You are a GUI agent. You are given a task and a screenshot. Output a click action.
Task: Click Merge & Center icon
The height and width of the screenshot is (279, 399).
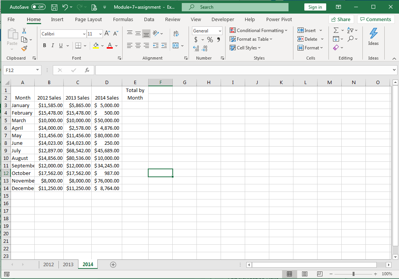pos(176,46)
